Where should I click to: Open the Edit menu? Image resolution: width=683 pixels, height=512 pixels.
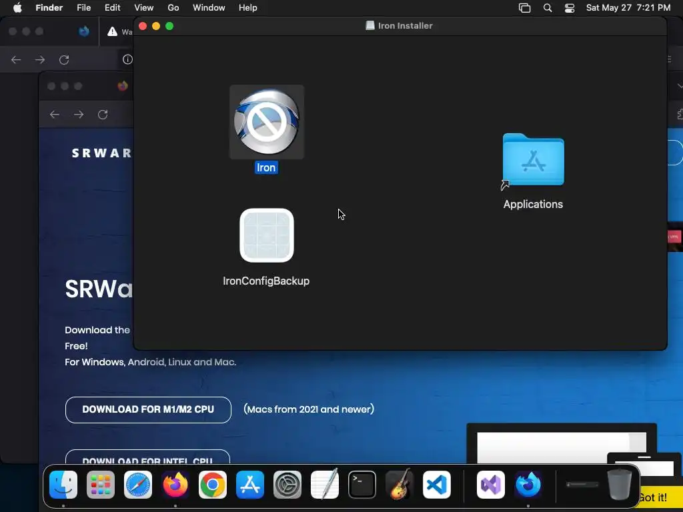[112, 8]
